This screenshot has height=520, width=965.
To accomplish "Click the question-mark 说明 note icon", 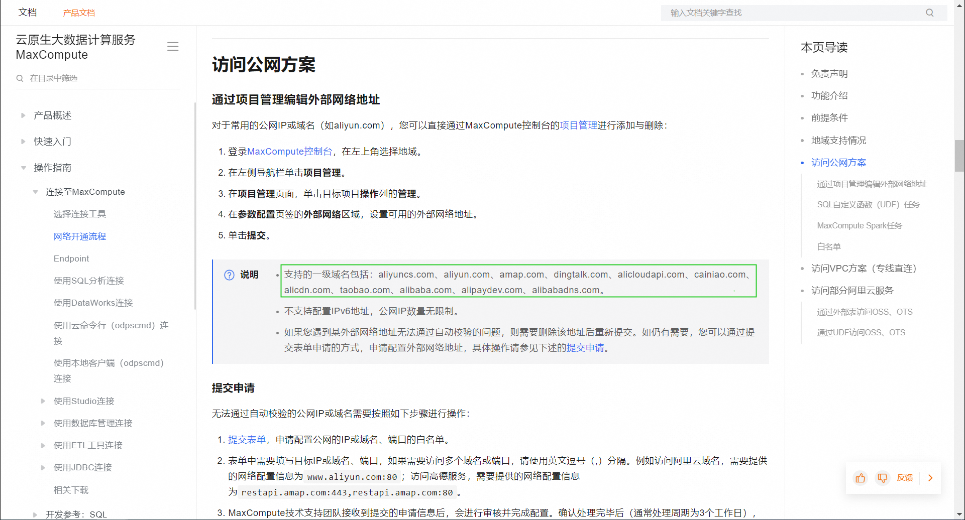I will pos(229,275).
